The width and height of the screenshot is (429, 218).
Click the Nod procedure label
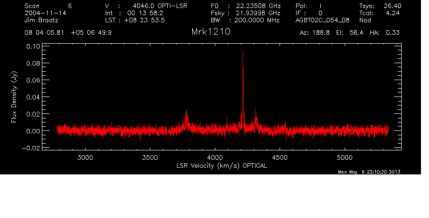365,20
